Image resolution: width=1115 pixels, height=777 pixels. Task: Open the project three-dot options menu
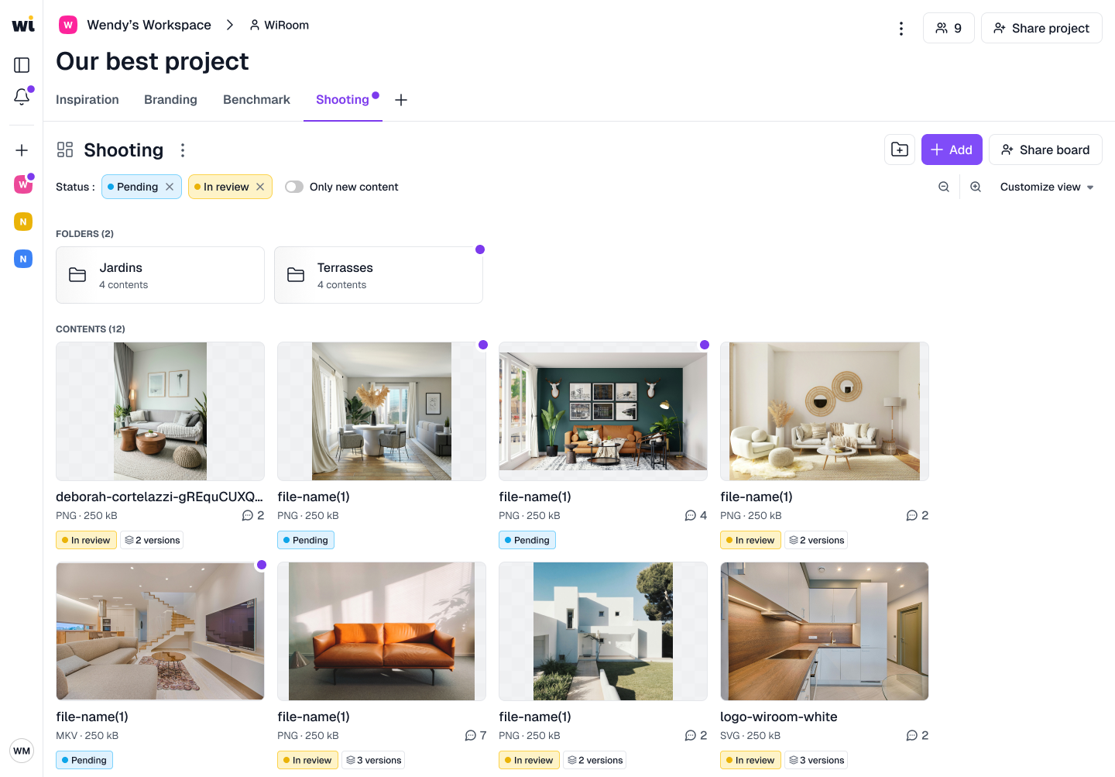tap(901, 29)
